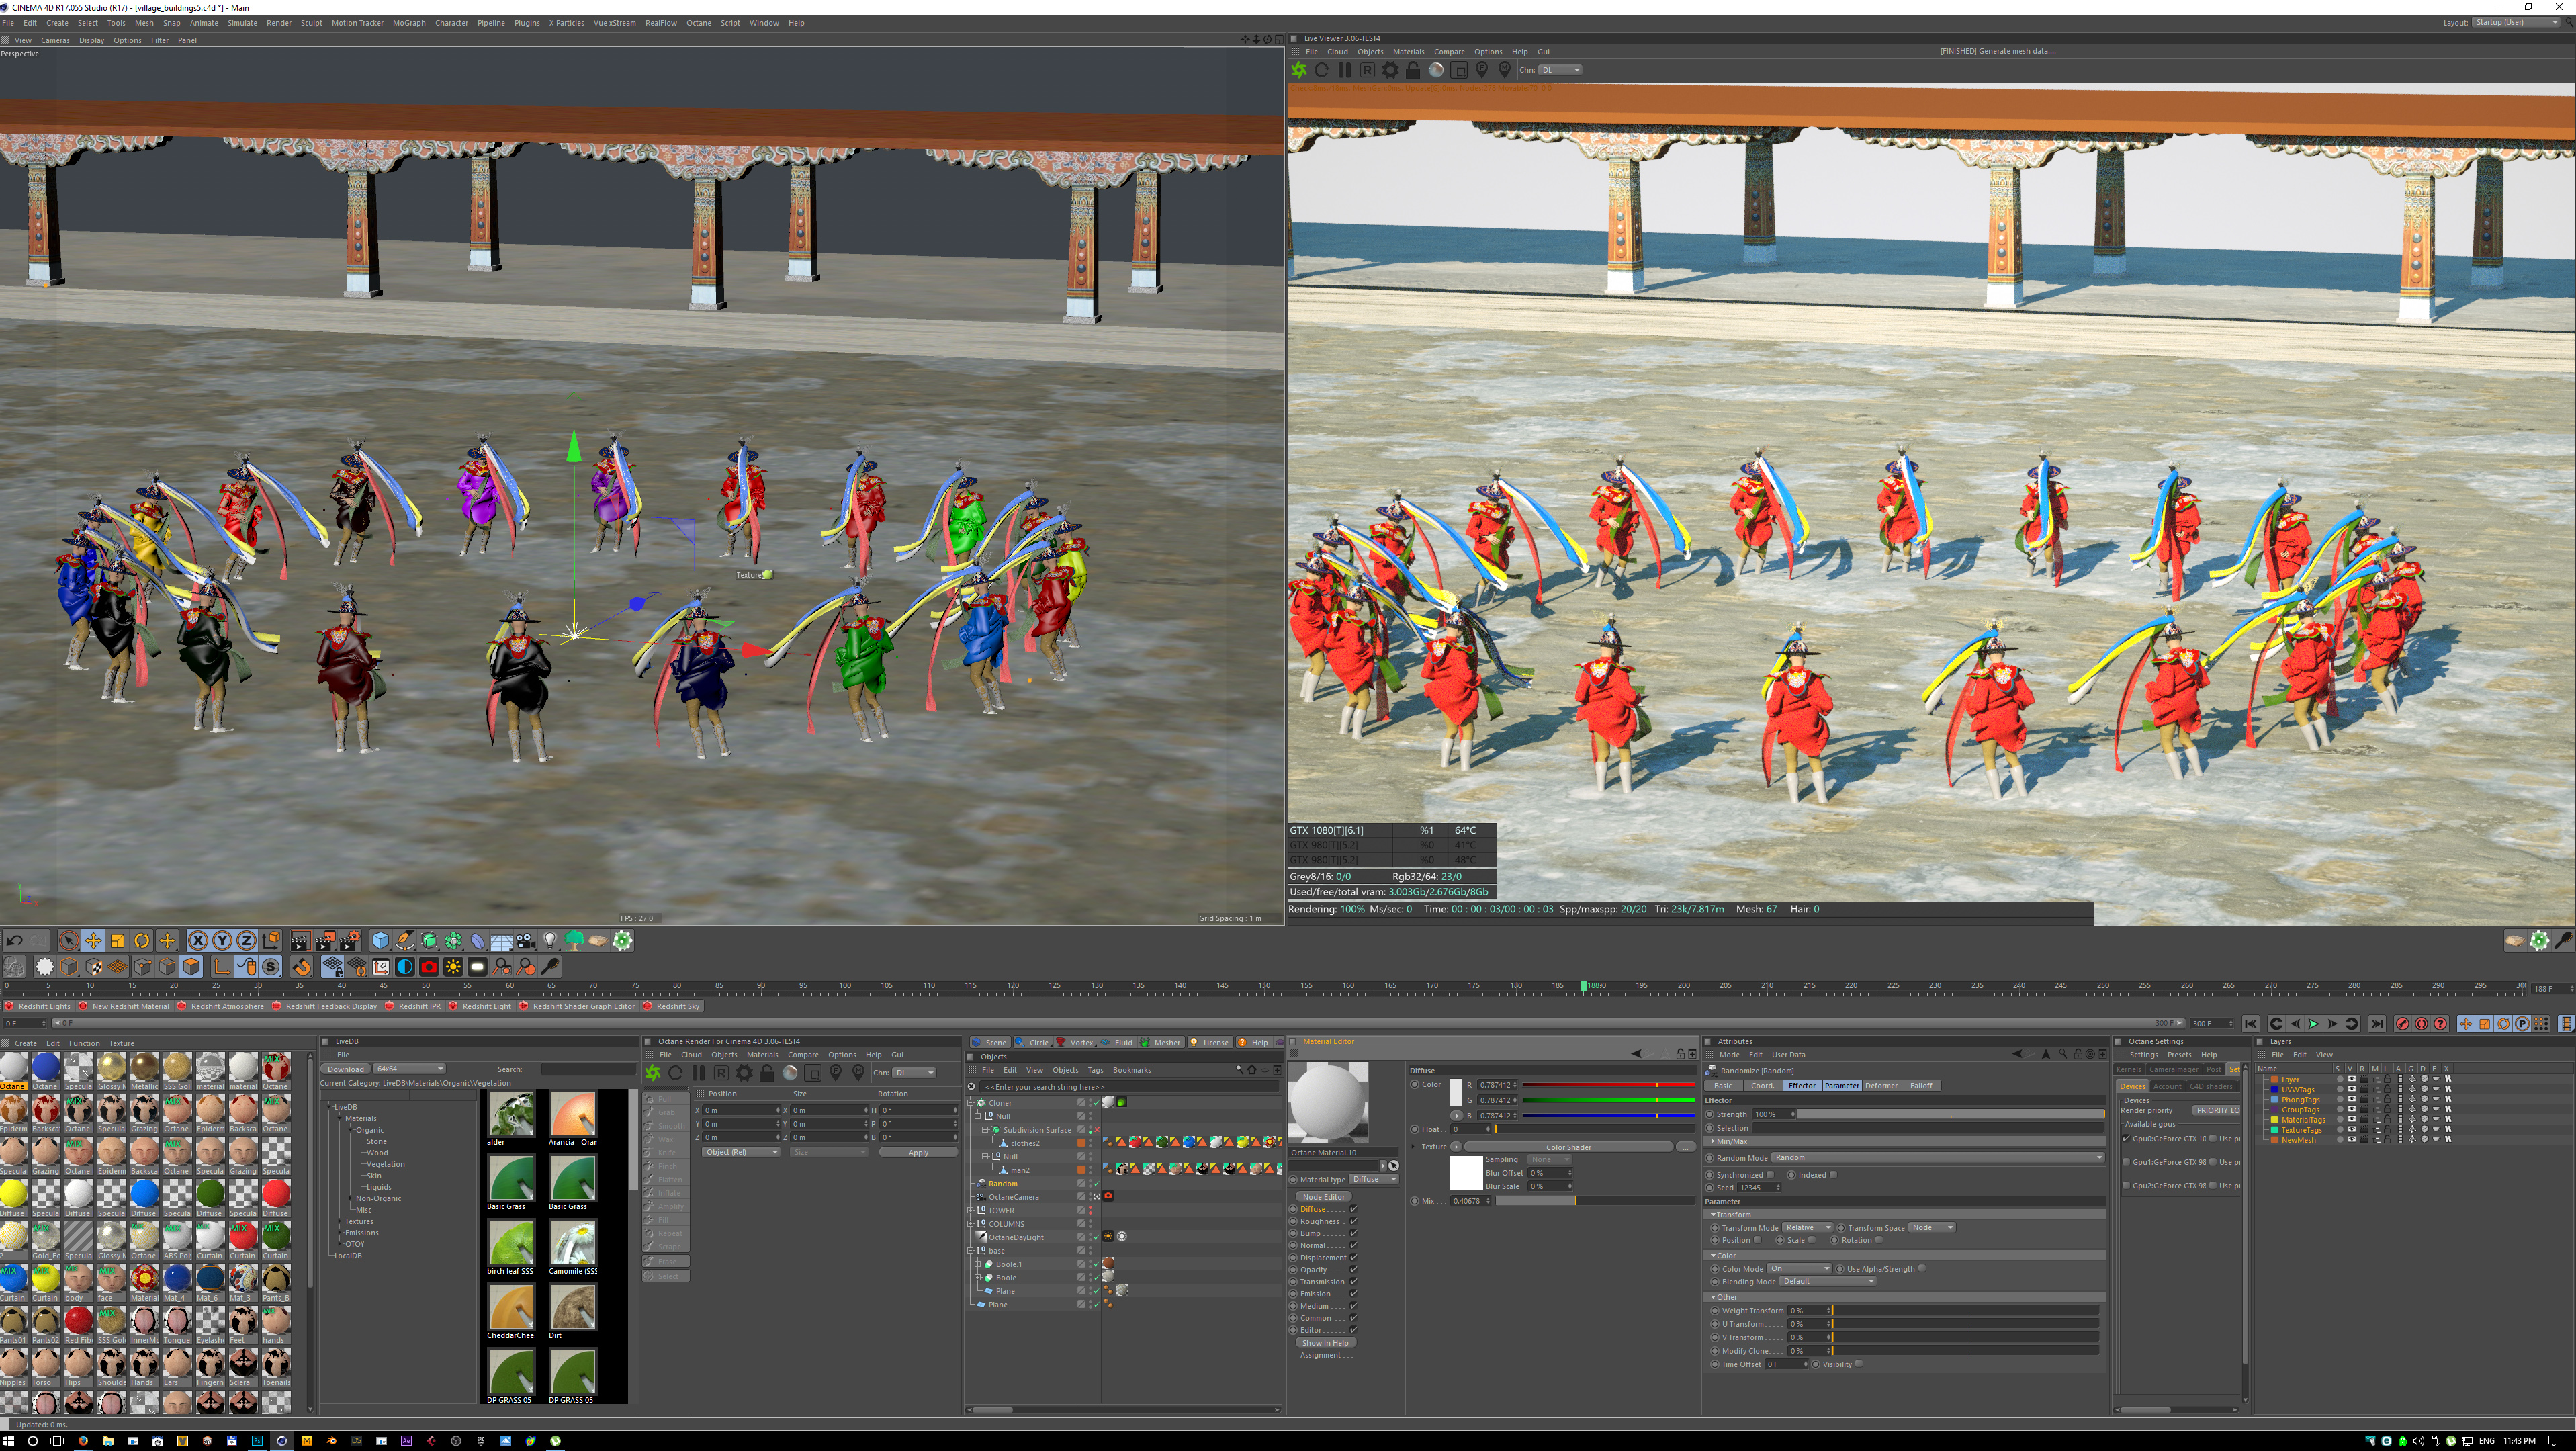Screen dimensions: 2576x1451
Task: Open the Random Mode dropdown
Action: 1938,1158
